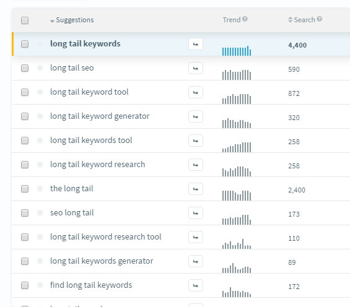Click the 590 search volume cell
The height and width of the screenshot is (307, 350).
tap(294, 69)
